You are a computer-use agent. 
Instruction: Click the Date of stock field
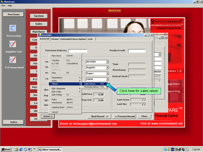click(x=137, y=76)
